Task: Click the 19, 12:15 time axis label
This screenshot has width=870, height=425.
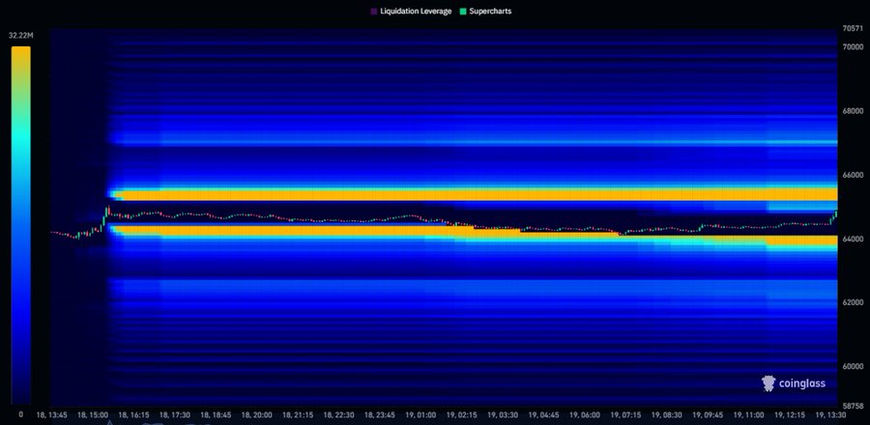Action: tap(790, 414)
